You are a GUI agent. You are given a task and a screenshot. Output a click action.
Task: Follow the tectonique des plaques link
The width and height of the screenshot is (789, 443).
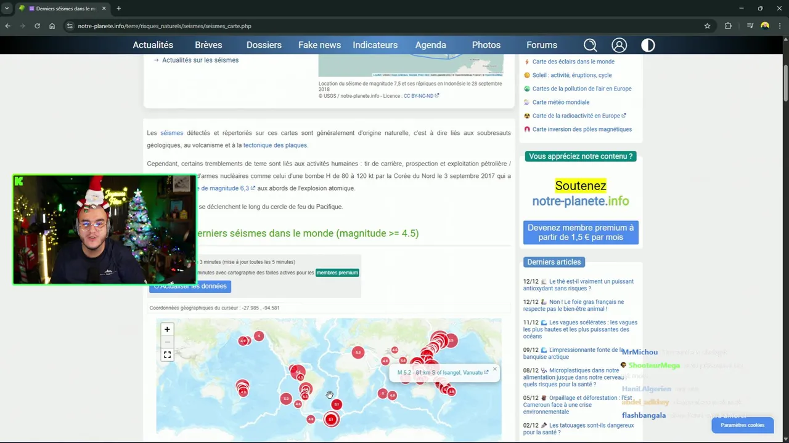point(275,145)
